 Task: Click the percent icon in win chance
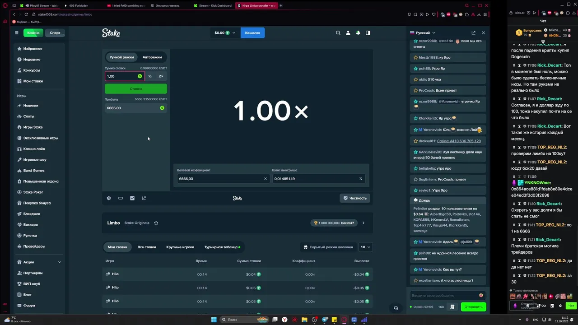(360, 179)
